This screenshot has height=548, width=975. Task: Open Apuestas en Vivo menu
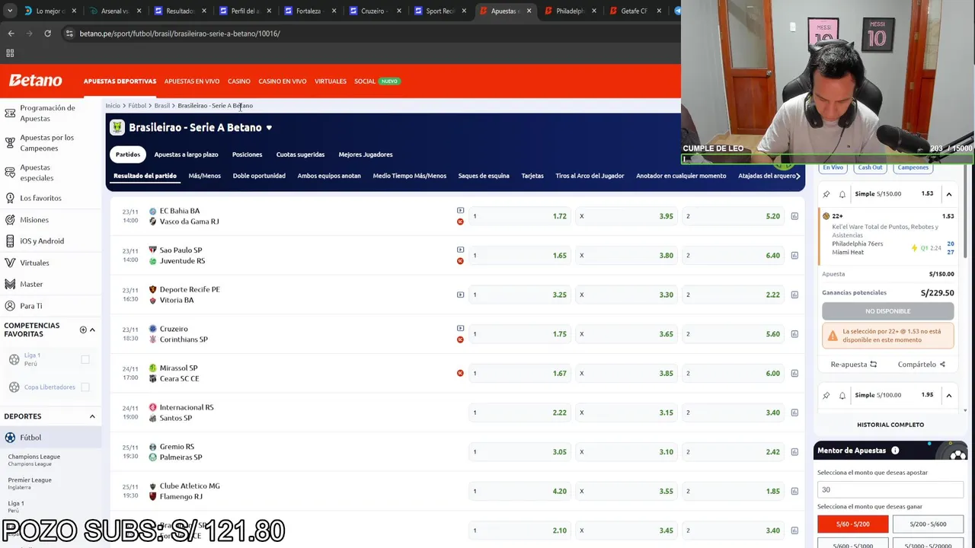pyautogui.click(x=192, y=81)
